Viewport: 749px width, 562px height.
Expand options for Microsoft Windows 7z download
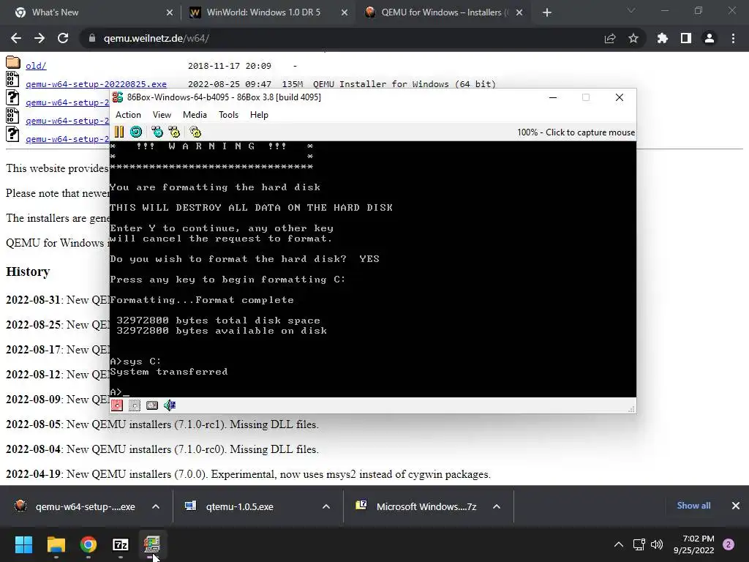(x=497, y=506)
